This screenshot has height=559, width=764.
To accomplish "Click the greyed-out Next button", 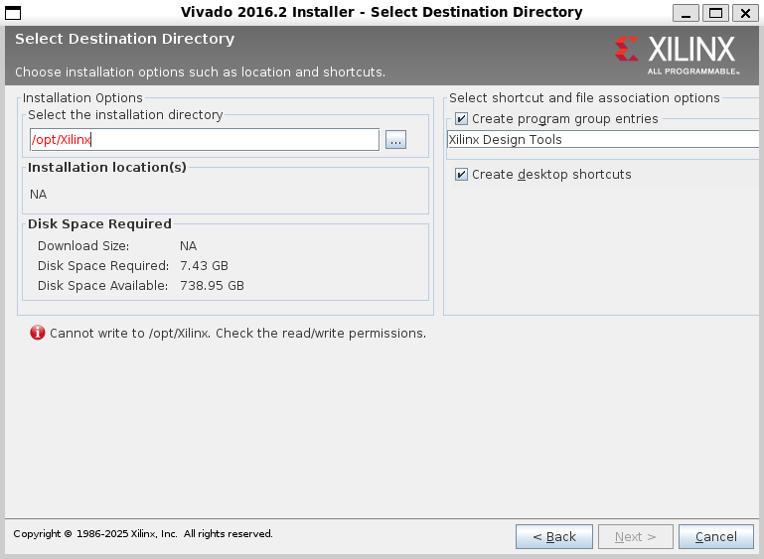I will [635, 536].
